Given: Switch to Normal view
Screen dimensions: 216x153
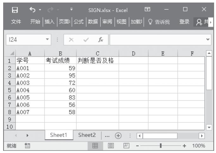Looking at the screenshot, I should [95, 146].
